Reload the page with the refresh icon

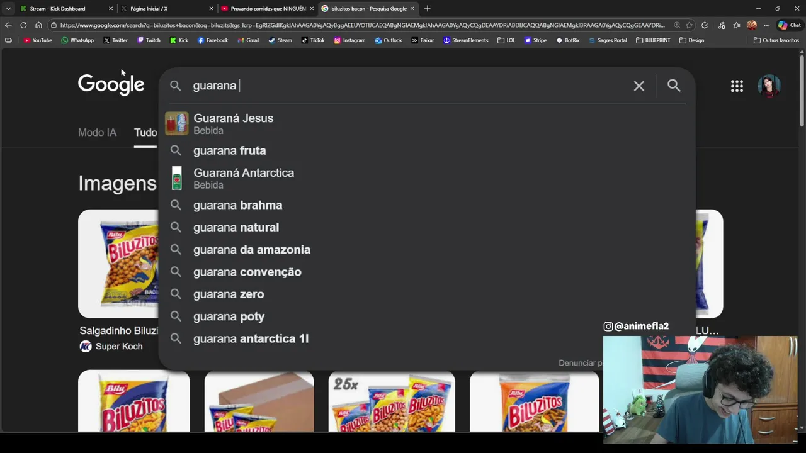(23, 25)
